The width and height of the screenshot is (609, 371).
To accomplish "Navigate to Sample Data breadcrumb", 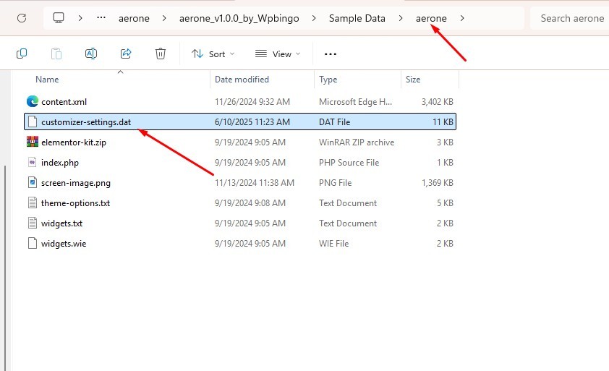I will 357,18.
